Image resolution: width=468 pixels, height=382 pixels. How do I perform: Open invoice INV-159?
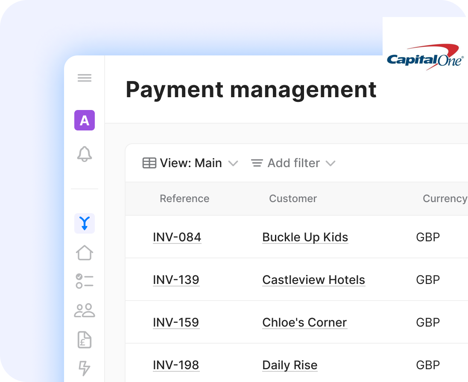(x=176, y=322)
